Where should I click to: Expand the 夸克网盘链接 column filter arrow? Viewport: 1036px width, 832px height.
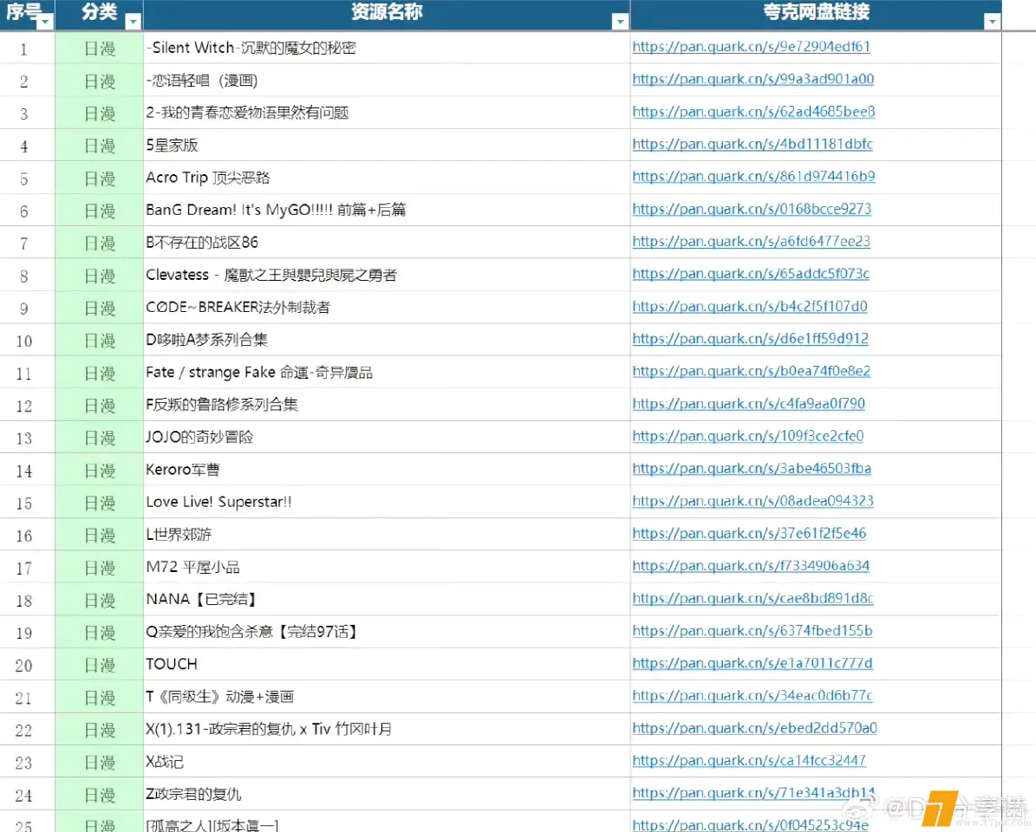[992, 23]
